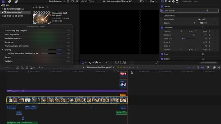
Task: Collapse the Hainanese beef event
Action: tap(2, 12)
